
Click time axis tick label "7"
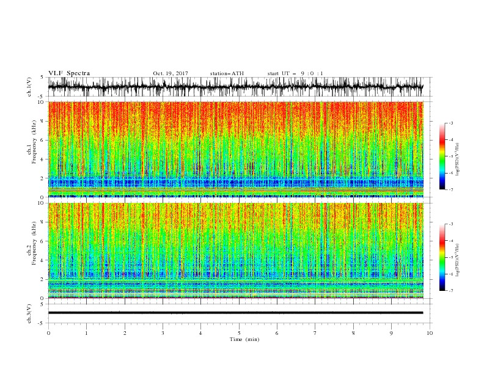(x=315, y=333)
